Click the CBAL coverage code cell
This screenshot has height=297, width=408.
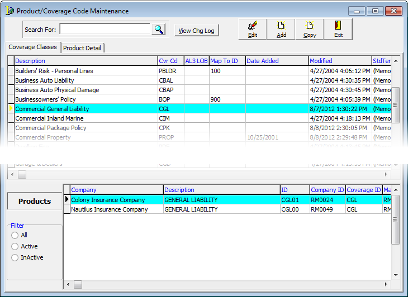tap(170, 80)
